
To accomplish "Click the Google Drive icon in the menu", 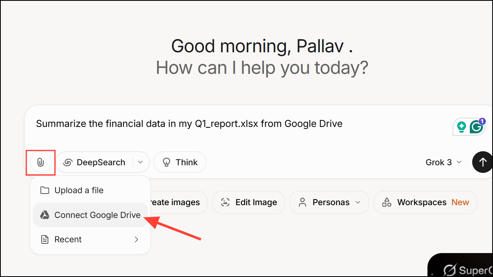I will pyautogui.click(x=44, y=215).
